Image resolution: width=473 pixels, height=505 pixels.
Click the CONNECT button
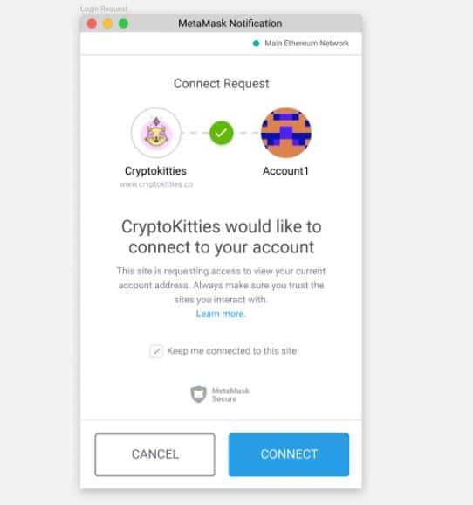click(x=289, y=454)
